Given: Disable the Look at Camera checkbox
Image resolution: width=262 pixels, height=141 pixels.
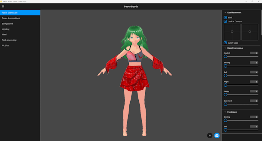Looking at the screenshot, I should click(x=225, y=22).
